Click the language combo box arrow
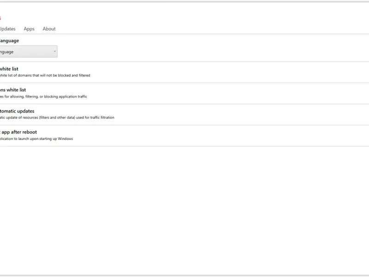369x277 pixels. [x=55, y=52]
